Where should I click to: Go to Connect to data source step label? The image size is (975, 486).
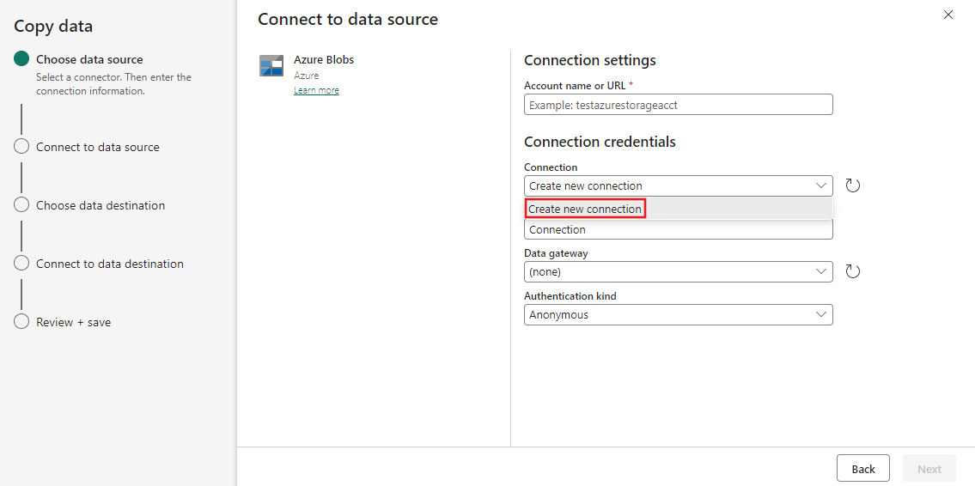98,148
